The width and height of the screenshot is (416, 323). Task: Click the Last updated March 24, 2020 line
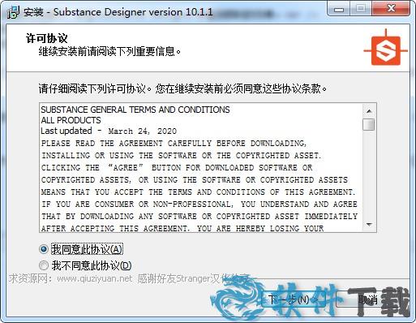click(109, 131)
